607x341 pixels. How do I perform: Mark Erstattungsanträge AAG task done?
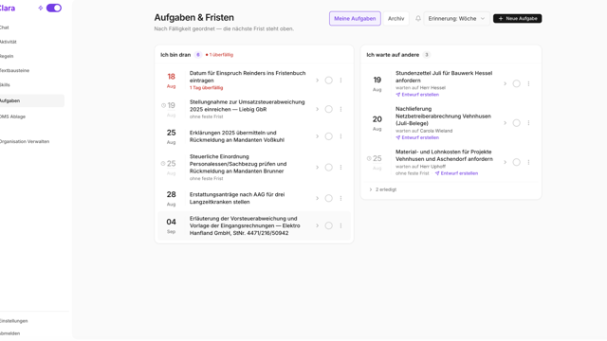pos(329,198)
